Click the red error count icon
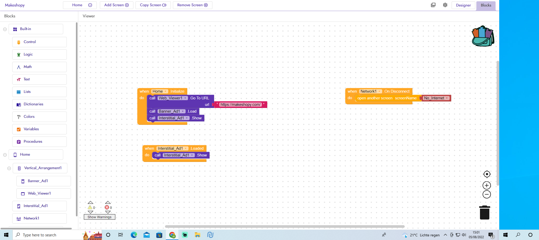This screenshot has height=240, width=539. point(107,207)
